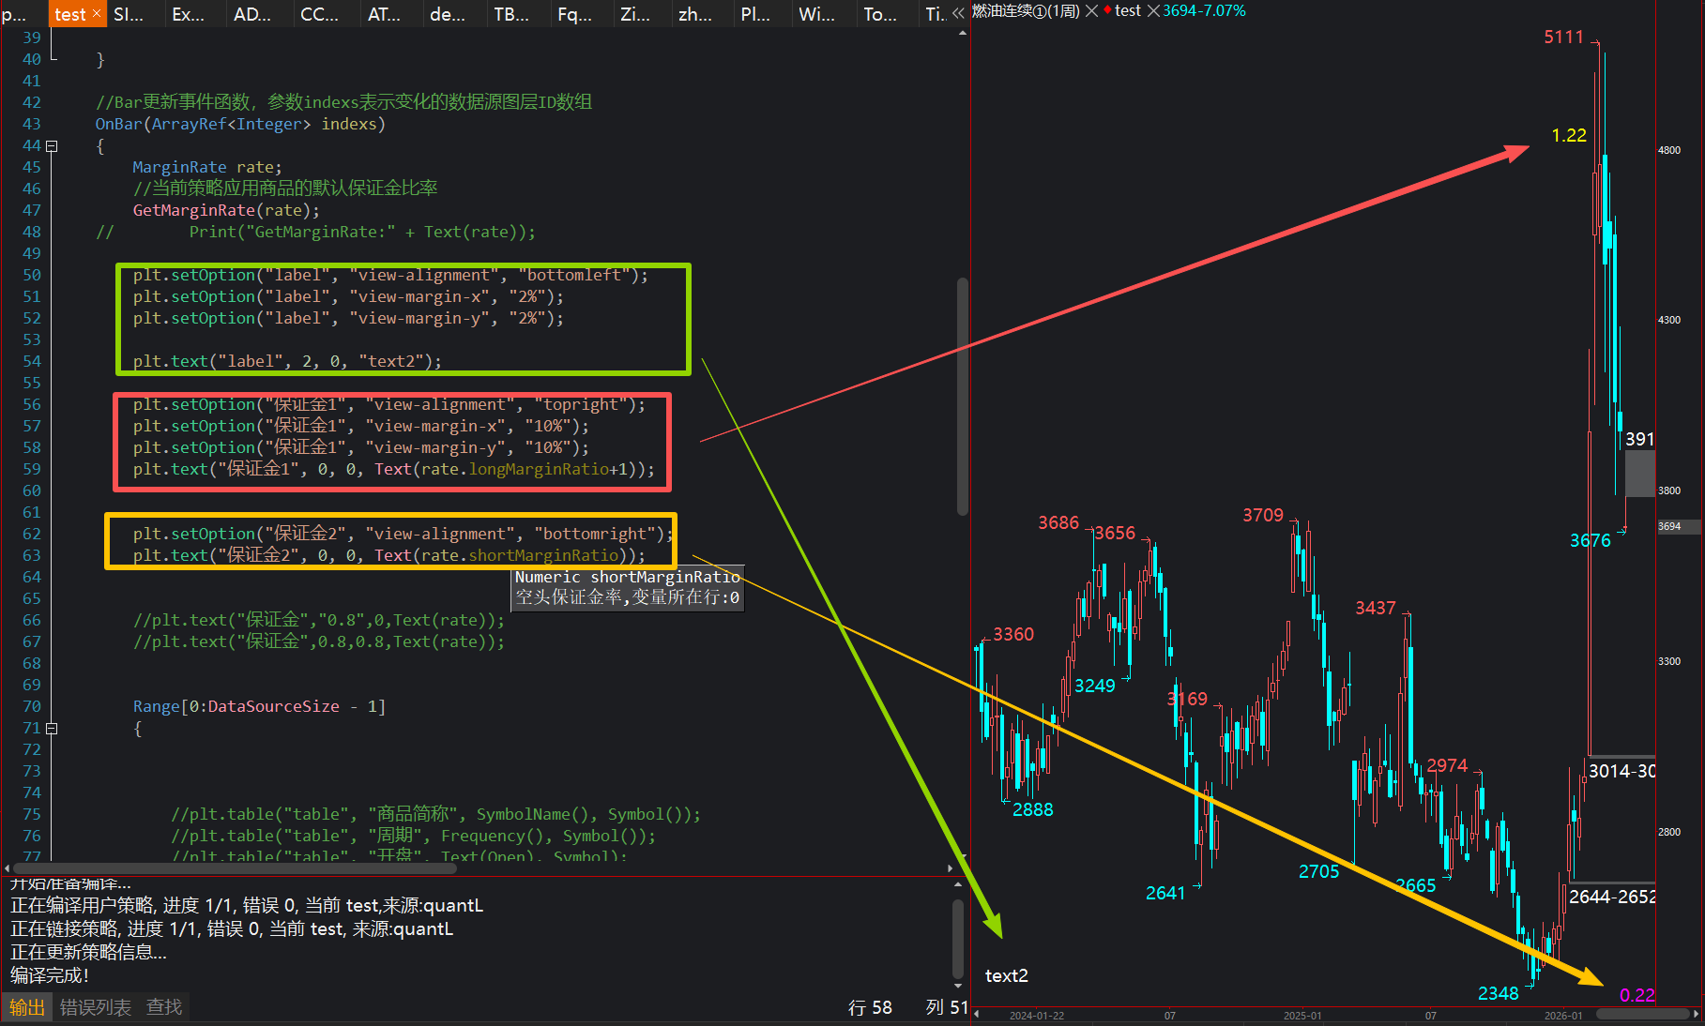1705x1026 pixels.
Task: Collapse the Range block at line 71
Action: (53, 729)
